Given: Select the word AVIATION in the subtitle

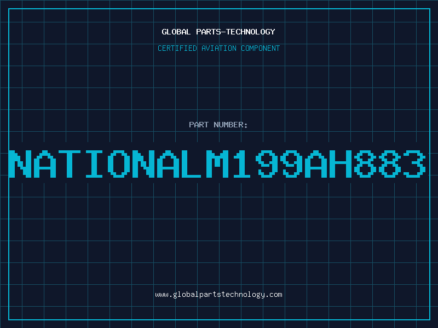Looking at the screenshot, I should click(x=218, y=48).
